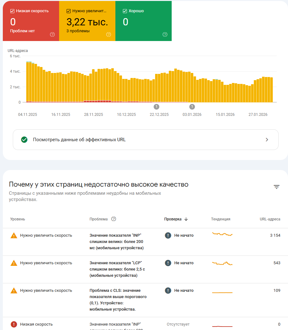Click the INP issue trend sparkline
This screenshot has width=288, height=330.
[222, 234]
